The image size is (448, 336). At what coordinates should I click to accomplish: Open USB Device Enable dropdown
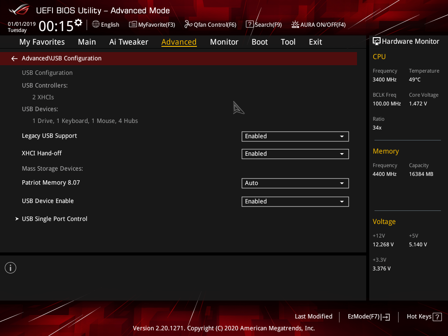[295, 201]
